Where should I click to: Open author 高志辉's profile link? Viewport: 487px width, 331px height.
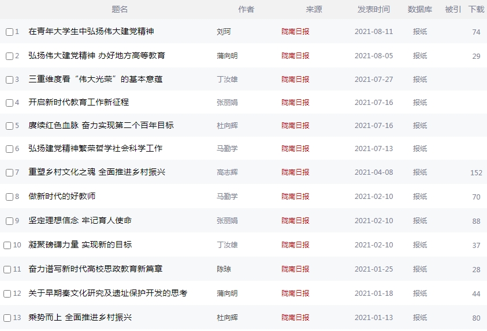(x=227, y=172)
